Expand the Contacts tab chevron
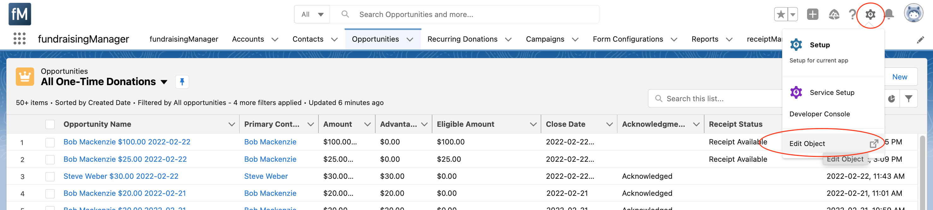This screenshot has height=210, width=933. pyautogui.click(x=334, y=39)
